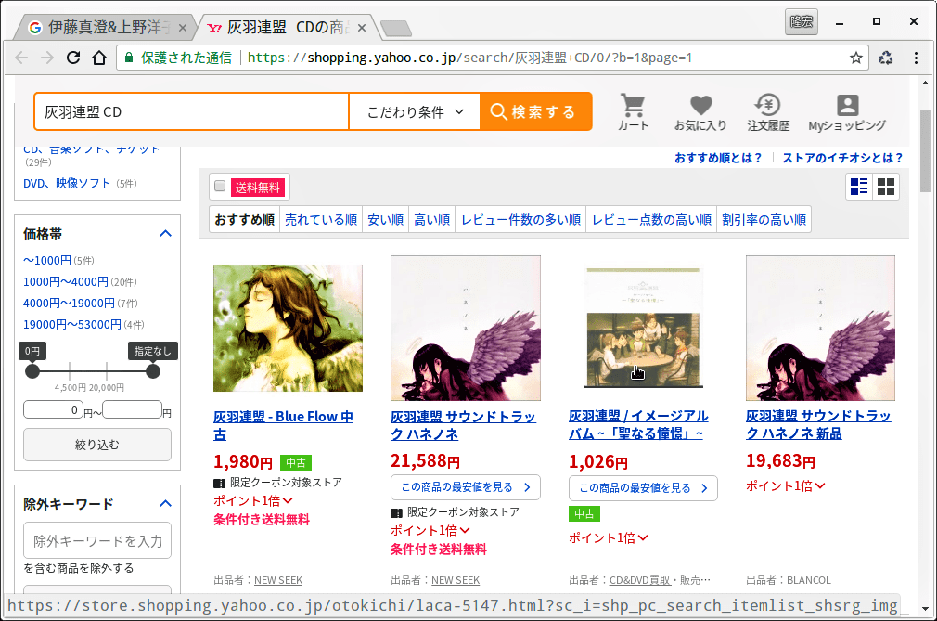Click the maximum price input box
The width and height of the screenshot is (937, 621).
coord(132,409)
